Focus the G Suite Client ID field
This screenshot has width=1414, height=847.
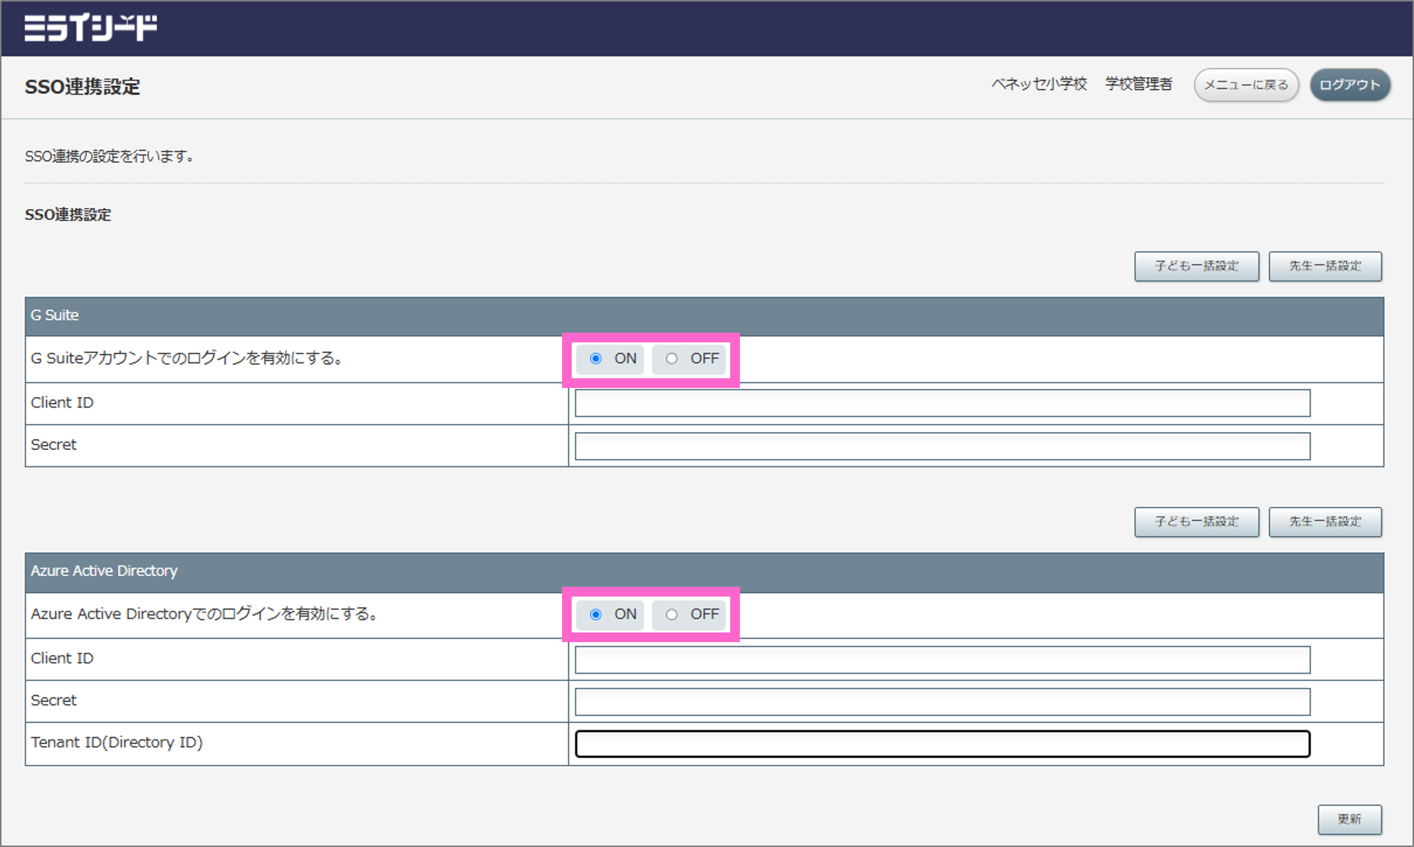pos(942,404)
